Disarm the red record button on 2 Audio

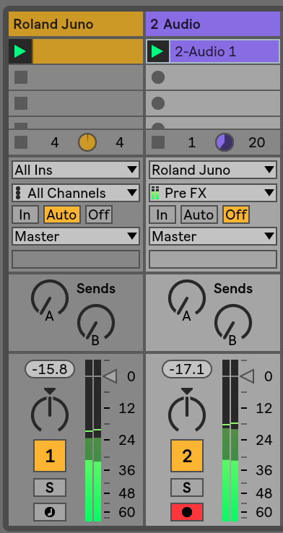(x=187, y=512)
